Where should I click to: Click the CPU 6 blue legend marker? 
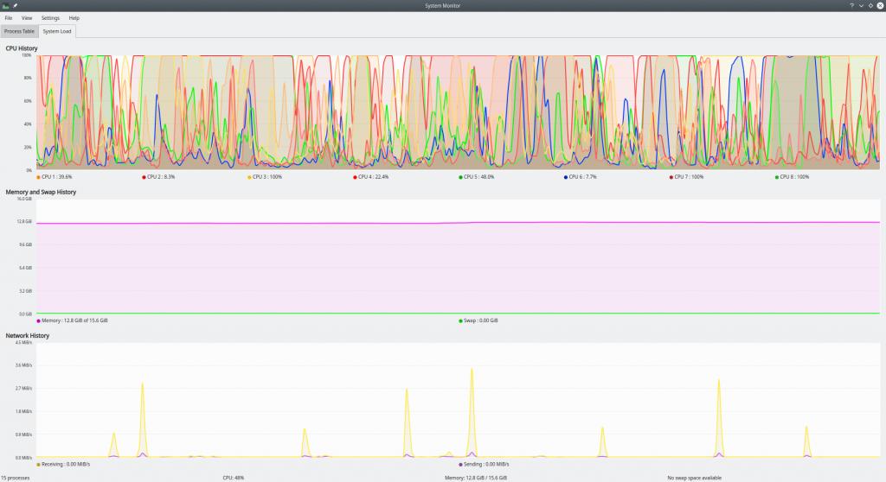tap(566, 177)
